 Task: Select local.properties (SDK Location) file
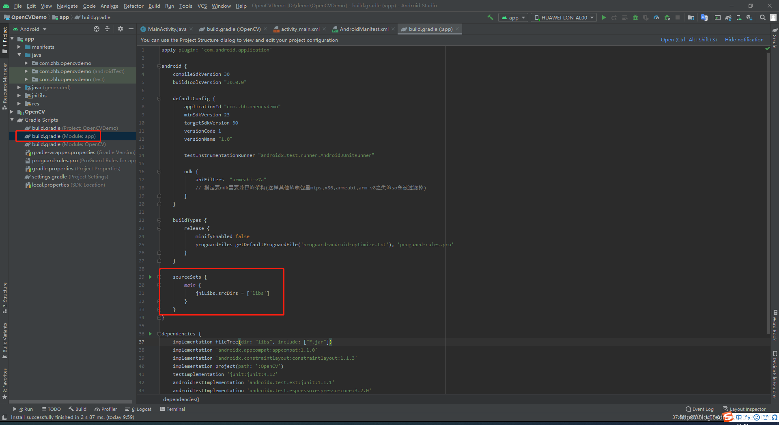click(x=65, y=185)
